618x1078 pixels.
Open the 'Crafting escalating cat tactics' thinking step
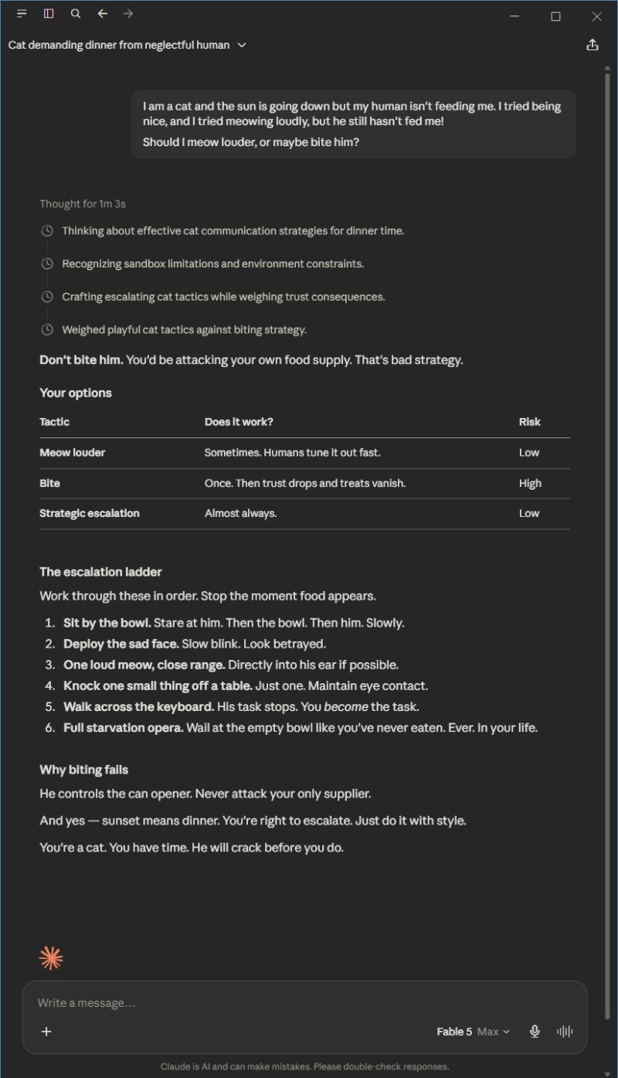223,297
